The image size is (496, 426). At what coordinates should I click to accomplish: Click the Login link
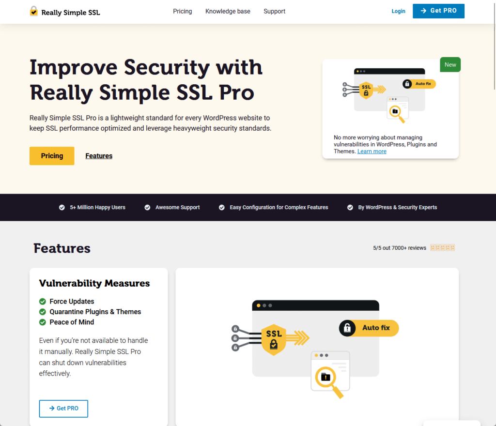tap(398, 12)
